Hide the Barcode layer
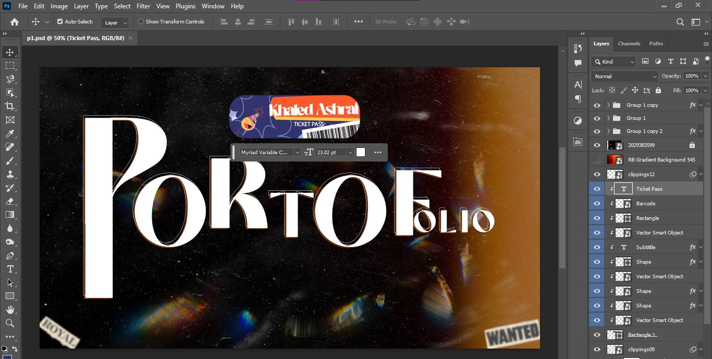This screenshot has width=712, height=359. point(597,204)
